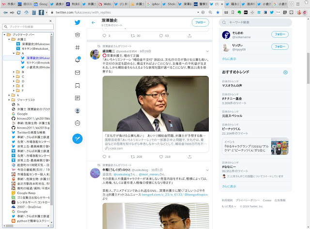This screenshot has height=229, width=310.
Task: Open the dropdown caret on 織田隆二's tweet
Action: [207, 51]
